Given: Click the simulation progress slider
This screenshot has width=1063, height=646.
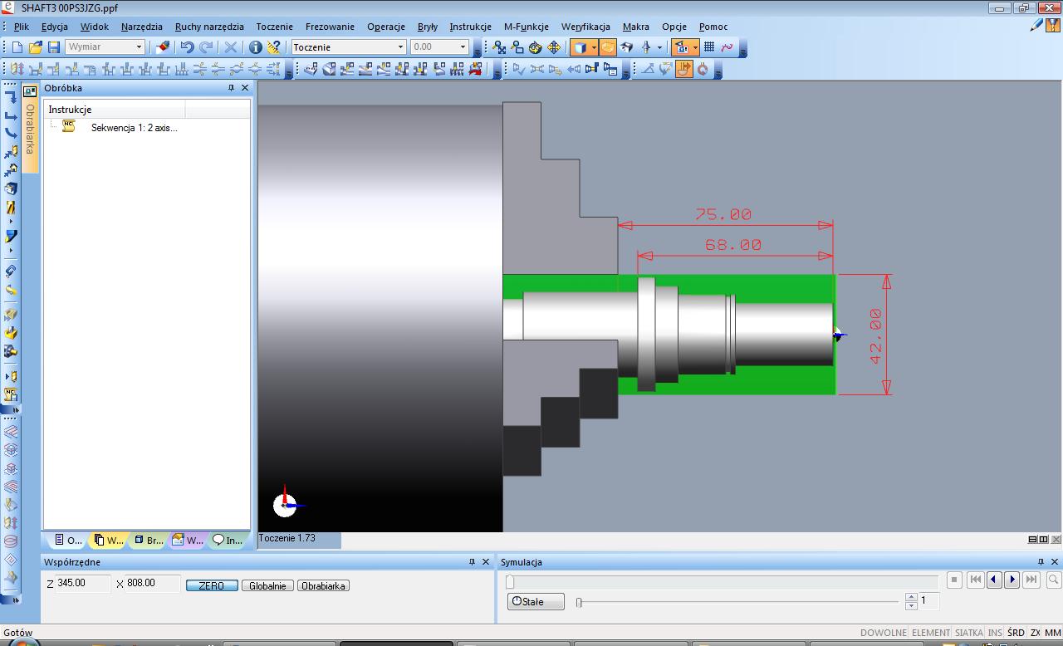Looking at the screenshot, I should [x=723, y=581].
